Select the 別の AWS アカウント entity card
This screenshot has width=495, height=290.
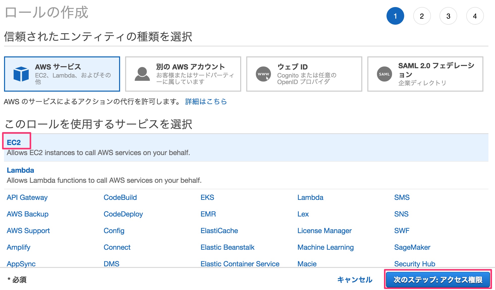pos(183,74)
